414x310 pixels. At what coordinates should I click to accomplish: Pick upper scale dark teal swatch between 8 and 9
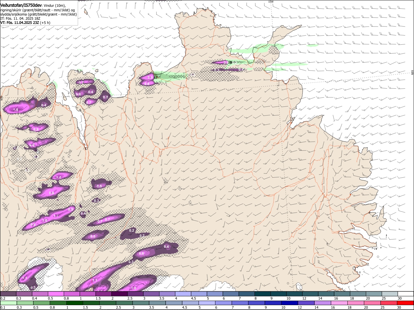tap(262, 294)
